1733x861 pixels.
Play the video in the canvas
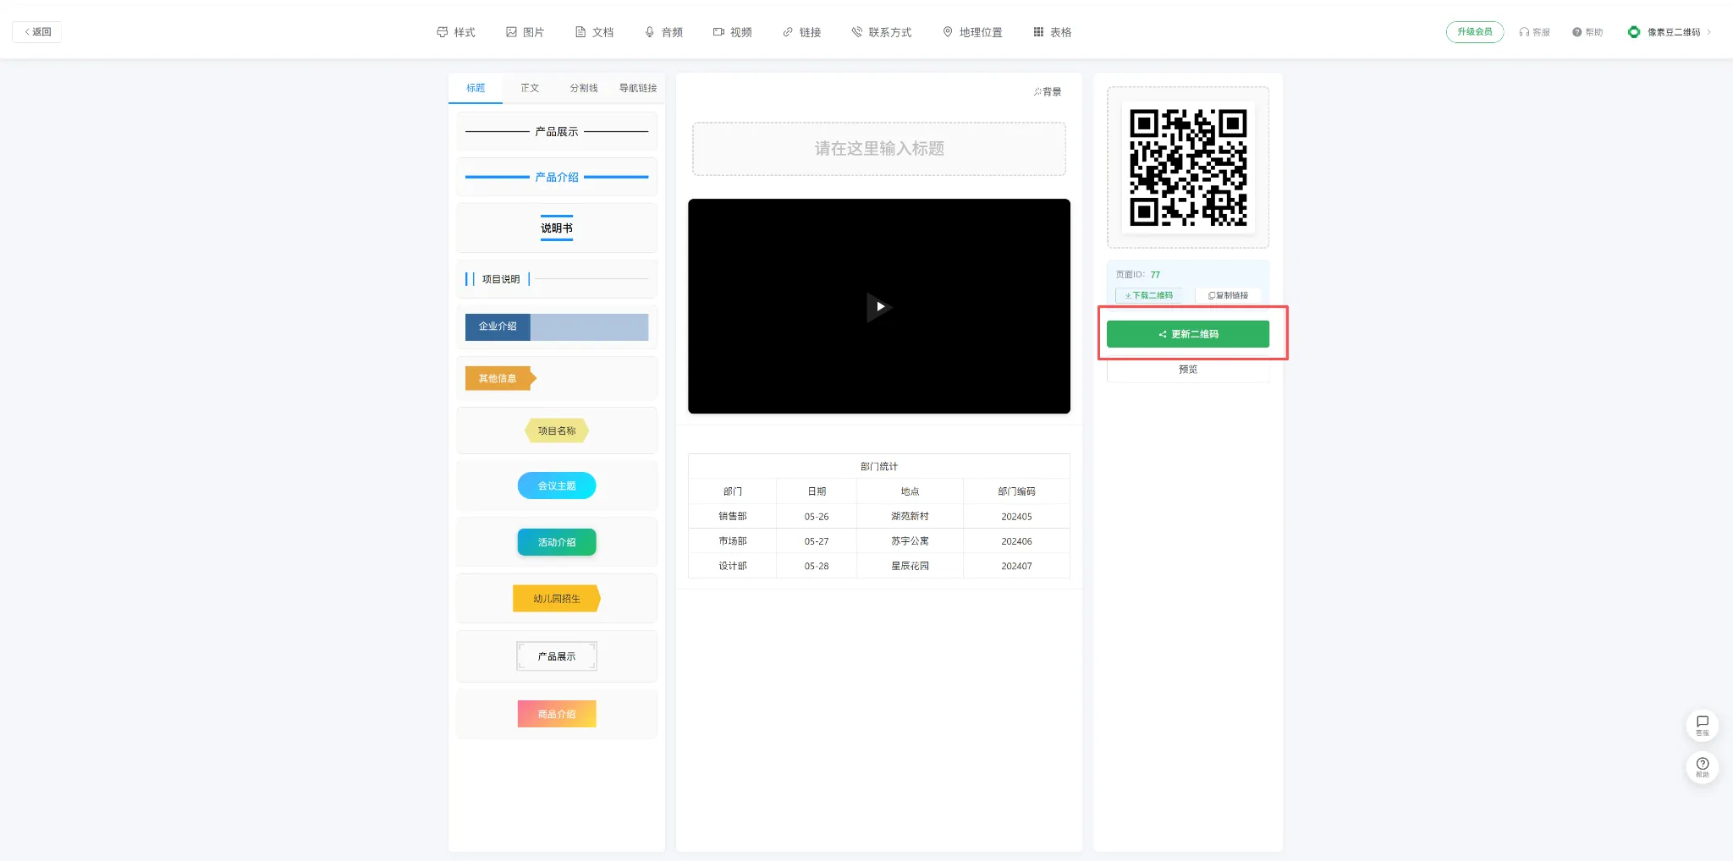(879, 306)
